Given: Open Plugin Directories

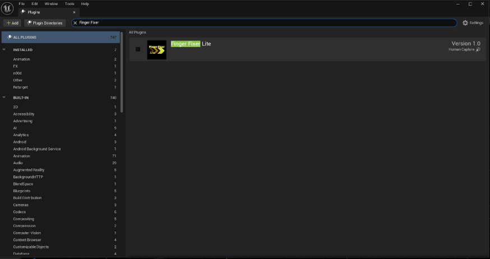Looking at the screenshot, I should tap(45, 23).
